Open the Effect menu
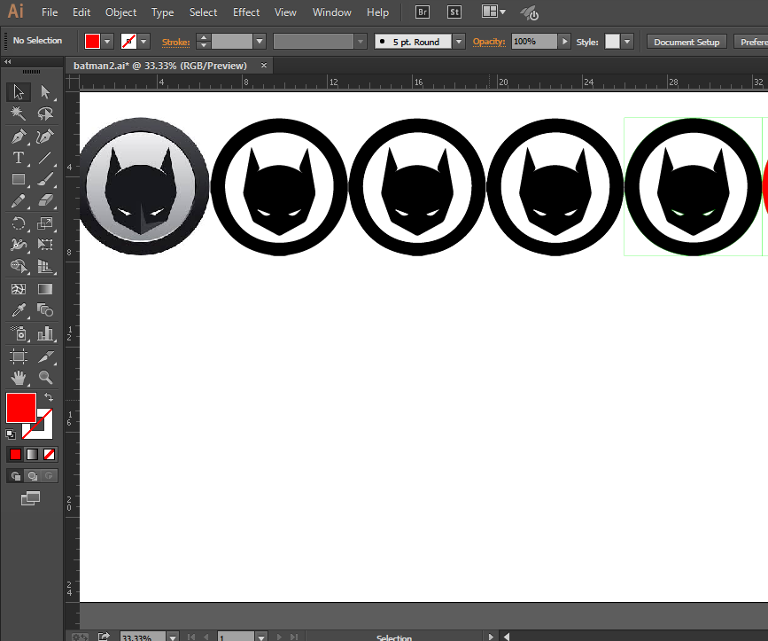The height and width of the screenshot is (641, 768). point(245,12)
